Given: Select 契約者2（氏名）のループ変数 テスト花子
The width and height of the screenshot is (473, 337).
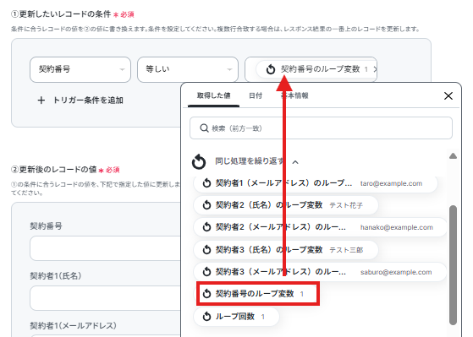Looking at the screenshot, I should click(x=286, y=205).
